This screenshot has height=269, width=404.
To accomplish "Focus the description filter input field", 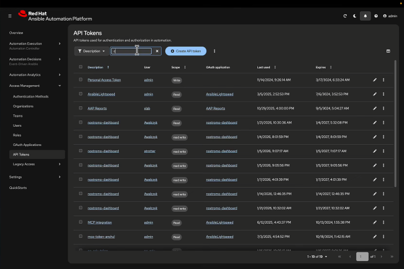I will coord(131,51).
